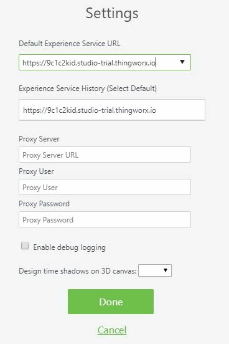Click the 'Enable debug logging' label text
This screenshot has width=229, height=344.
coord(70,247)
